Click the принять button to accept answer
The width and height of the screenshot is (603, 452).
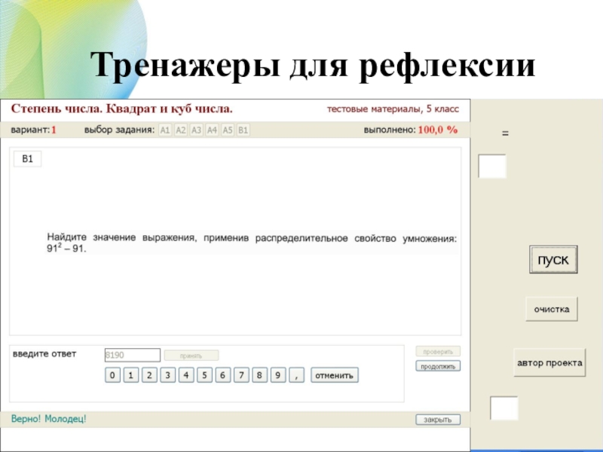[191, 355]
